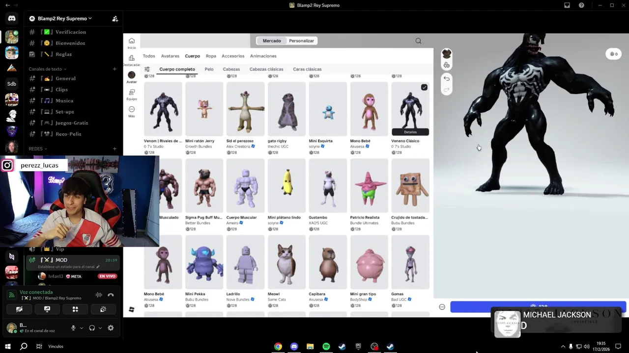Screen dimensions: 629x353
Task: Open the Más menu in Roblox sidebar
Action: (132, 112)
